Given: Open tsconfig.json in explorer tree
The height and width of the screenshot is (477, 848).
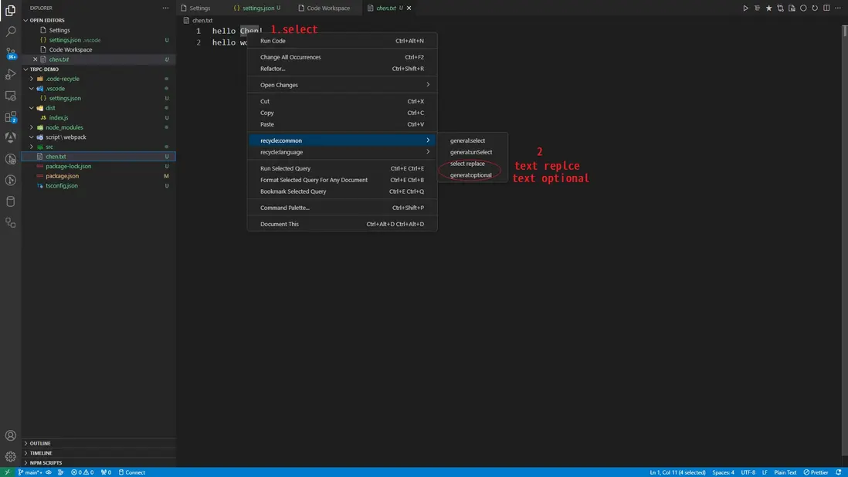Looking at the screenshot, I should click(98, 186).
